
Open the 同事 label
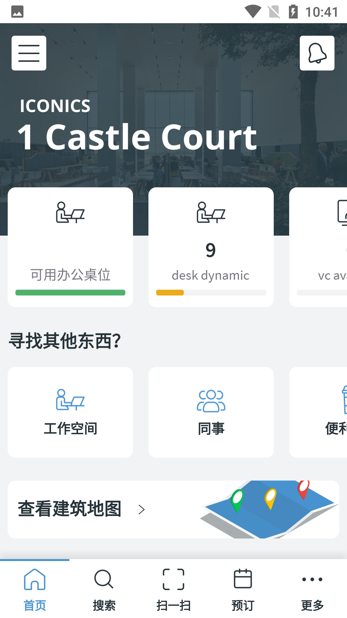[x=211, y=428]
